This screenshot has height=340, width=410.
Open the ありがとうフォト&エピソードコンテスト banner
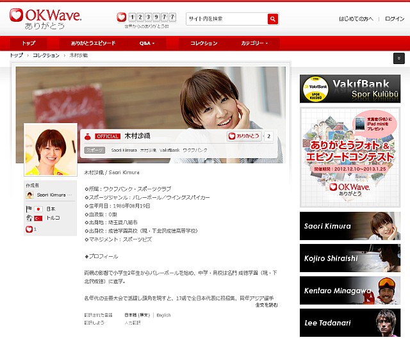click(x=350, y=158)
